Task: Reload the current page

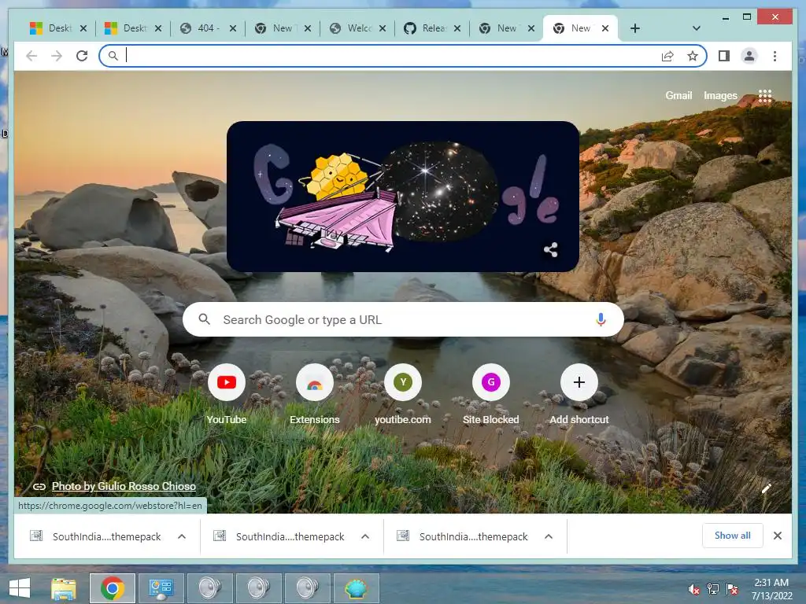Action: (82, 56)
